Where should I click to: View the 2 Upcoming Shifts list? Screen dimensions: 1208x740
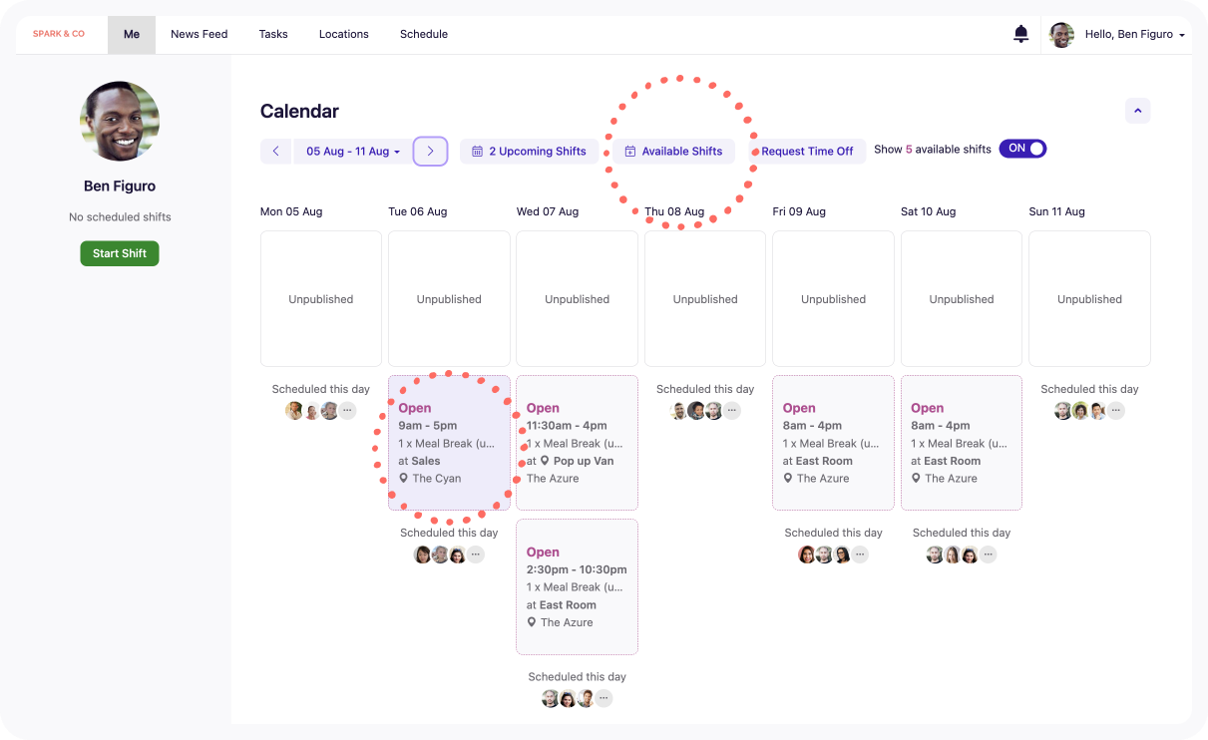(x=530, y=152)
